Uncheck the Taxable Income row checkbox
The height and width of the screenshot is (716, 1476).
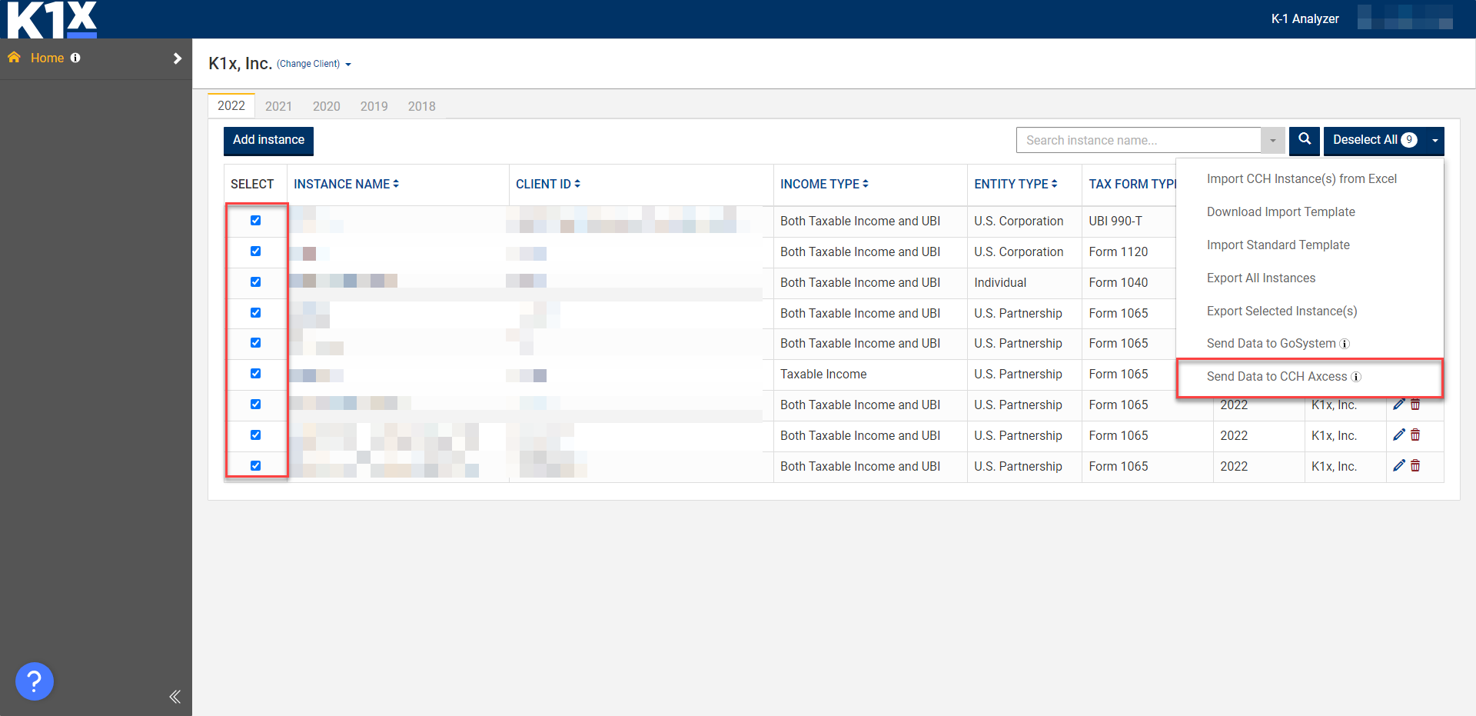coord(256,374)
